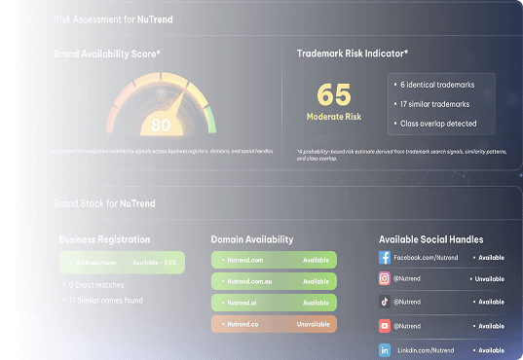The width and height of the screenshot is (523, 360).
Task: Click 'Risk Assessment for NuTrend' title
Action: pyautogui.click(x=113, y=19)
